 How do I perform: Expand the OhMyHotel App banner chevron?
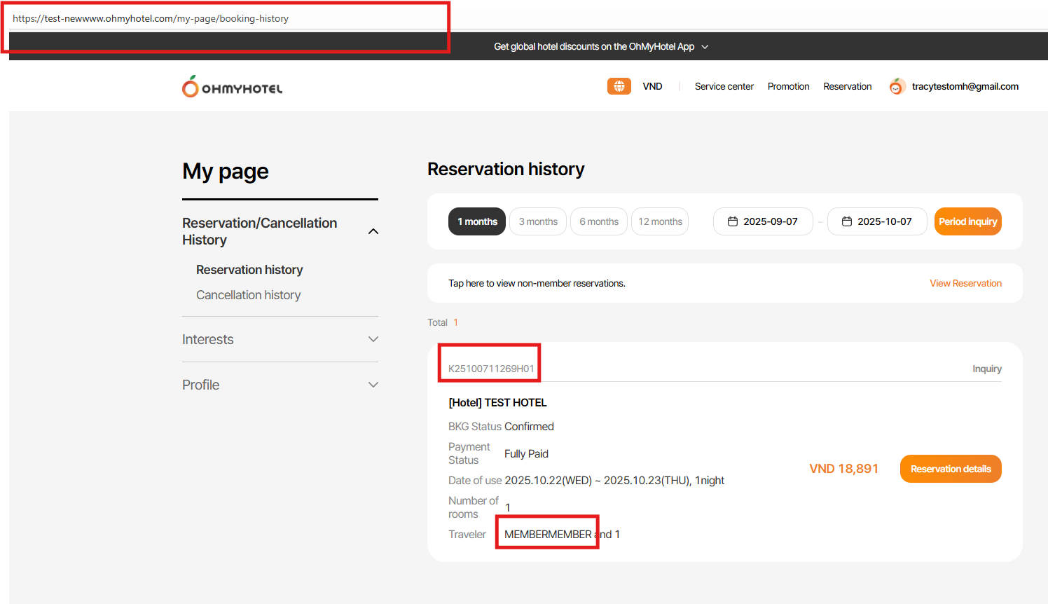pyautogui.click(x=705, y=47)
